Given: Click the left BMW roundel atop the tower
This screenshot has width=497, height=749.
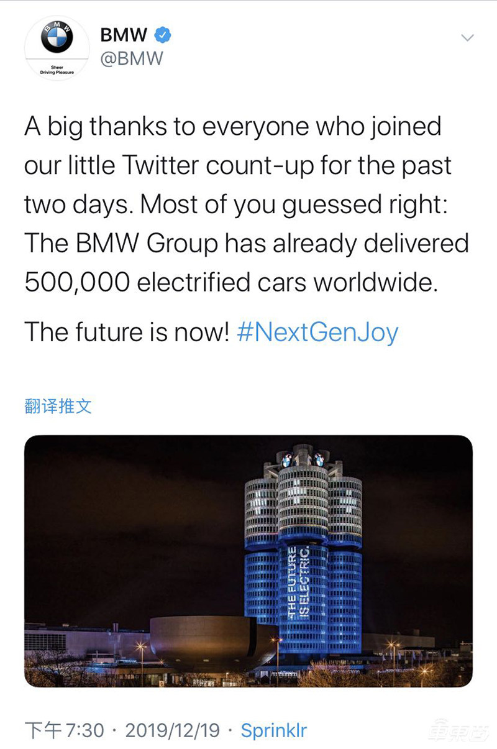Looking at the screenshot, I should [x=287, y=461].
